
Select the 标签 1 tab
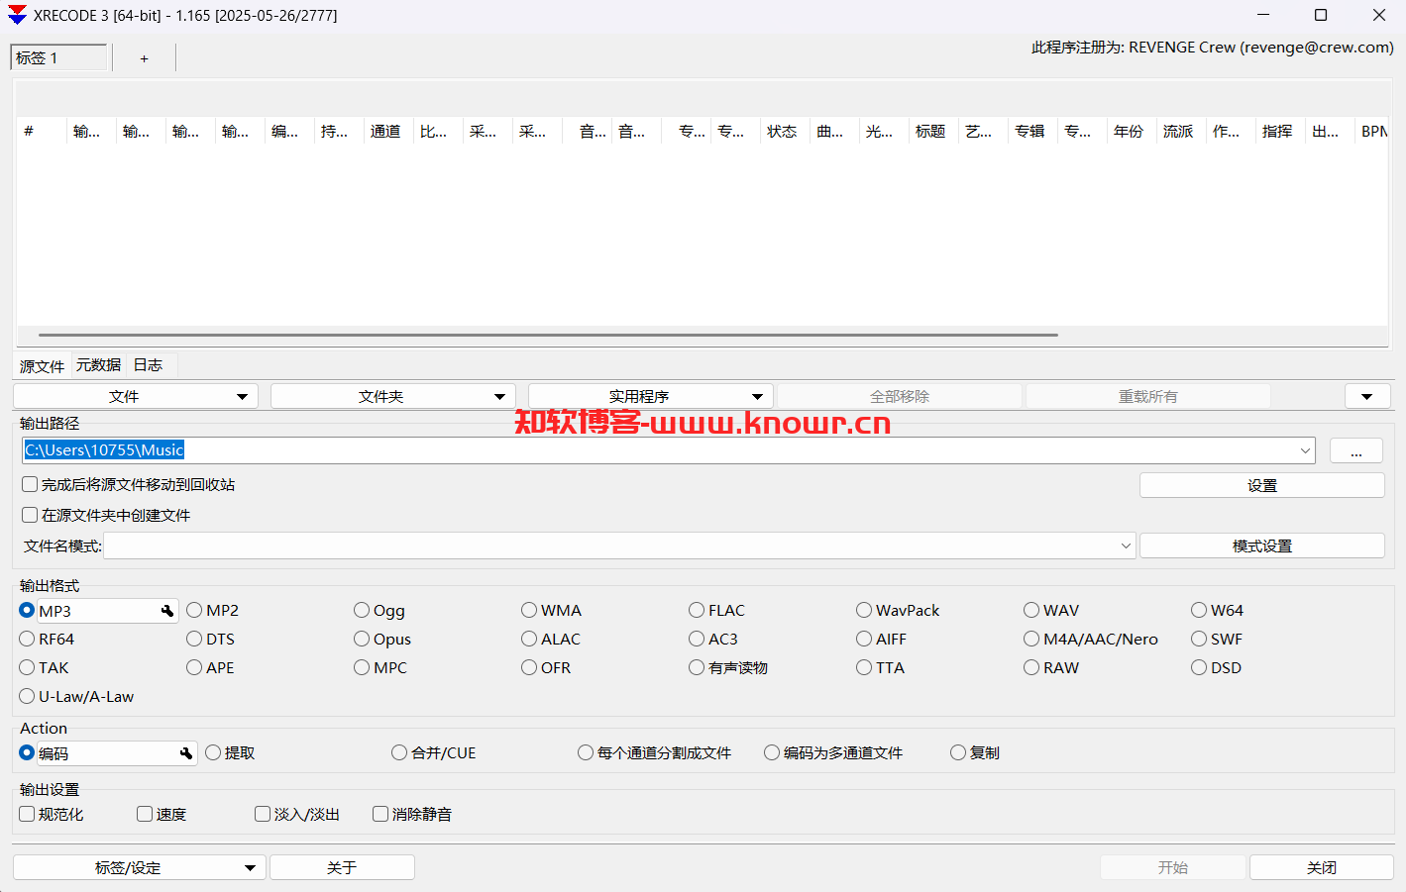click(58, 58)
